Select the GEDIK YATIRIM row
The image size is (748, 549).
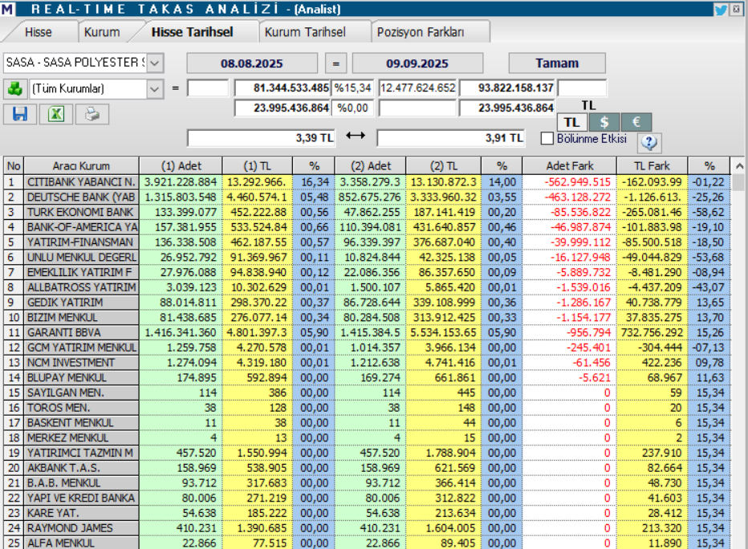(x=368, y=303)
